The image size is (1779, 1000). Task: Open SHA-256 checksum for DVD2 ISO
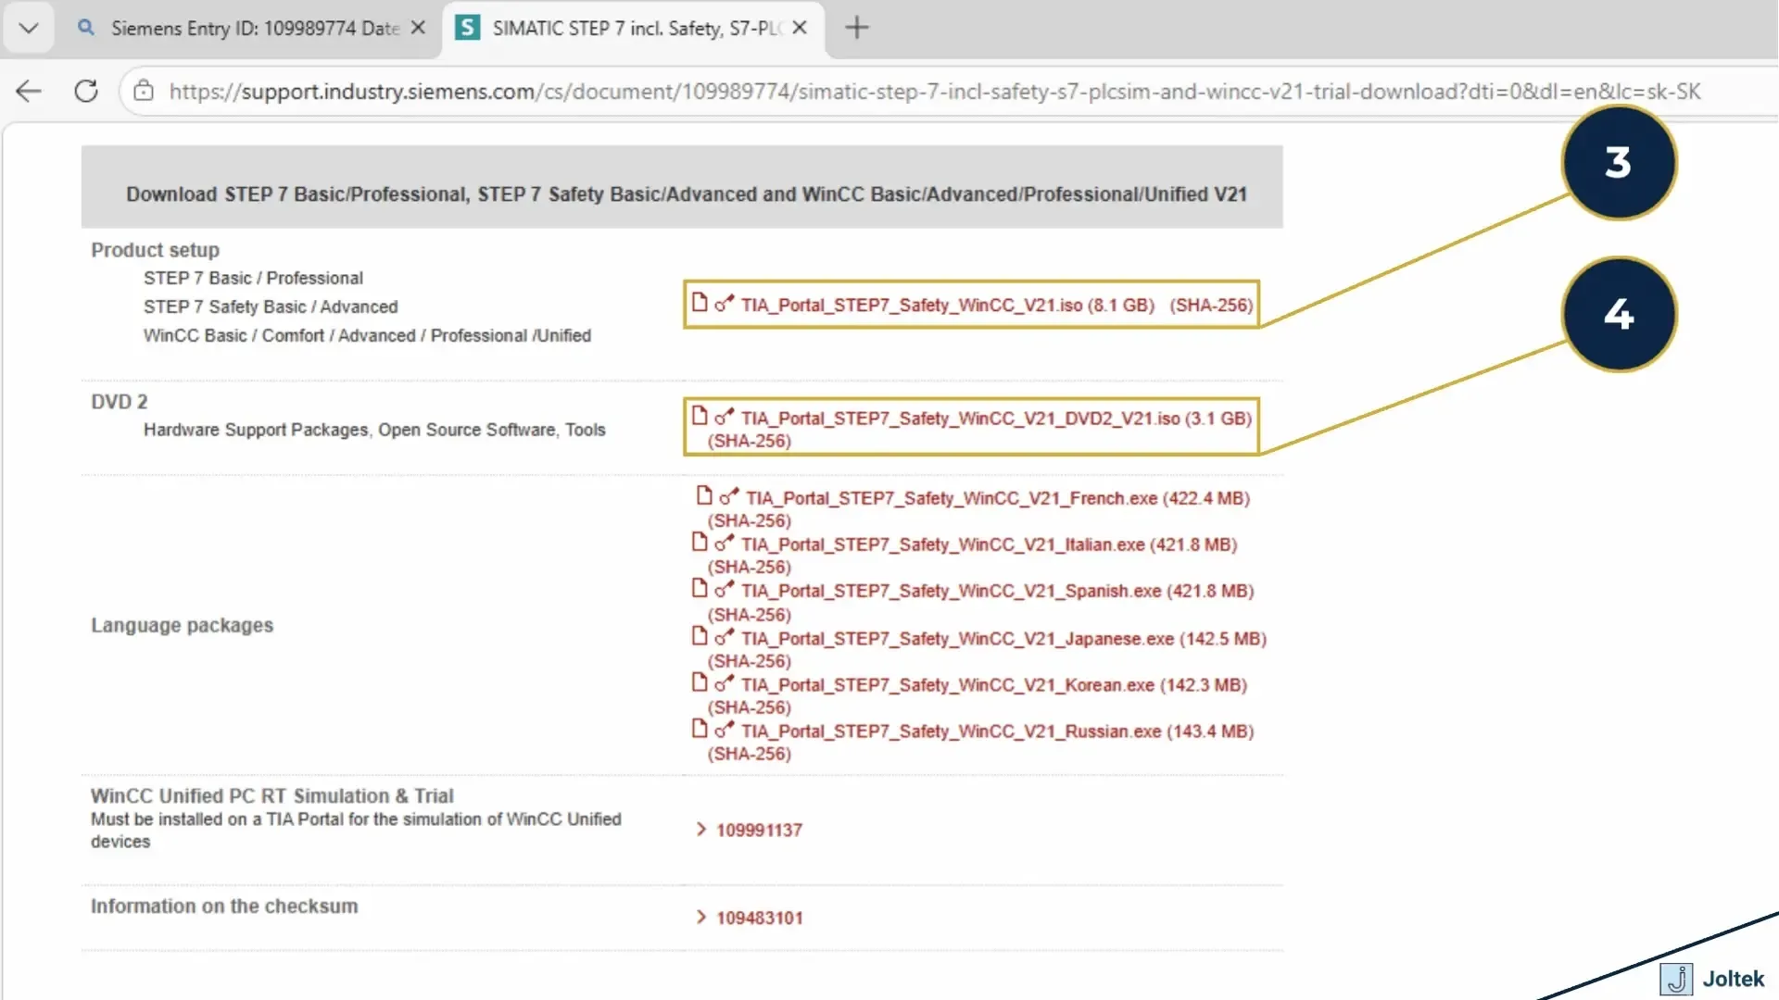click(749, 442)
